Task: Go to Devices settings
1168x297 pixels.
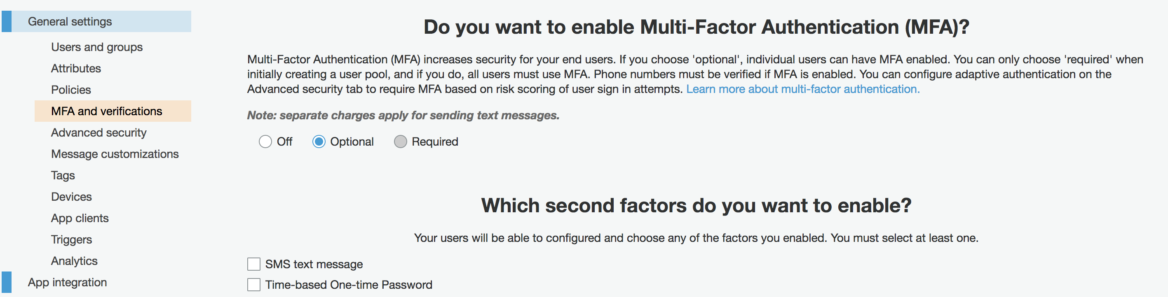Action: tap(71, 197)
